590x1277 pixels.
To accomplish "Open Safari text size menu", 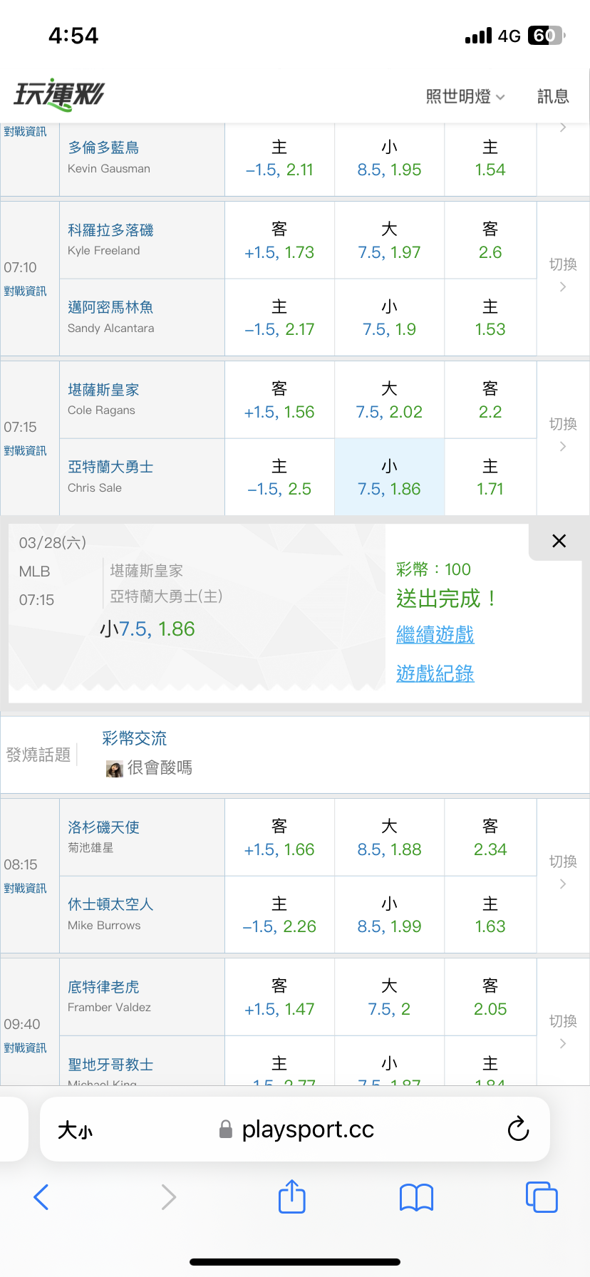I will (x=75, y=1129).
